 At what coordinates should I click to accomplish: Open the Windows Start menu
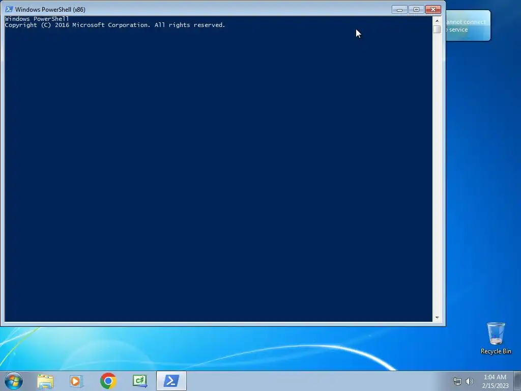click(14, 381)
